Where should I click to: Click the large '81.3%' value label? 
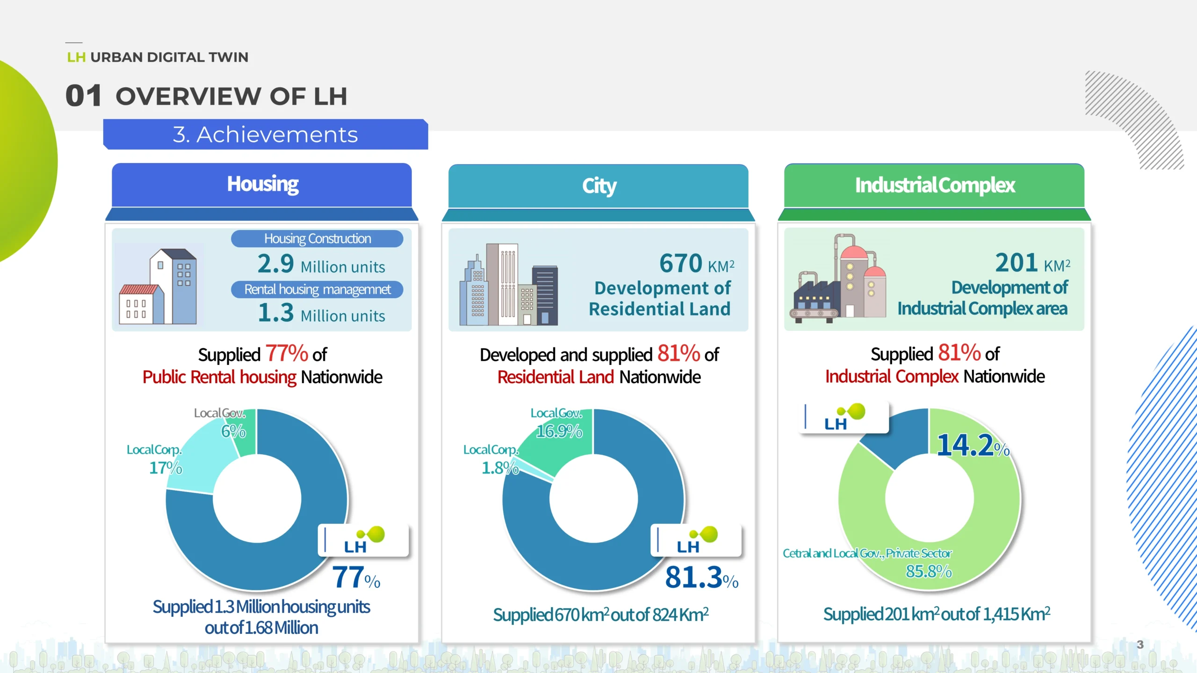(702, 578)
